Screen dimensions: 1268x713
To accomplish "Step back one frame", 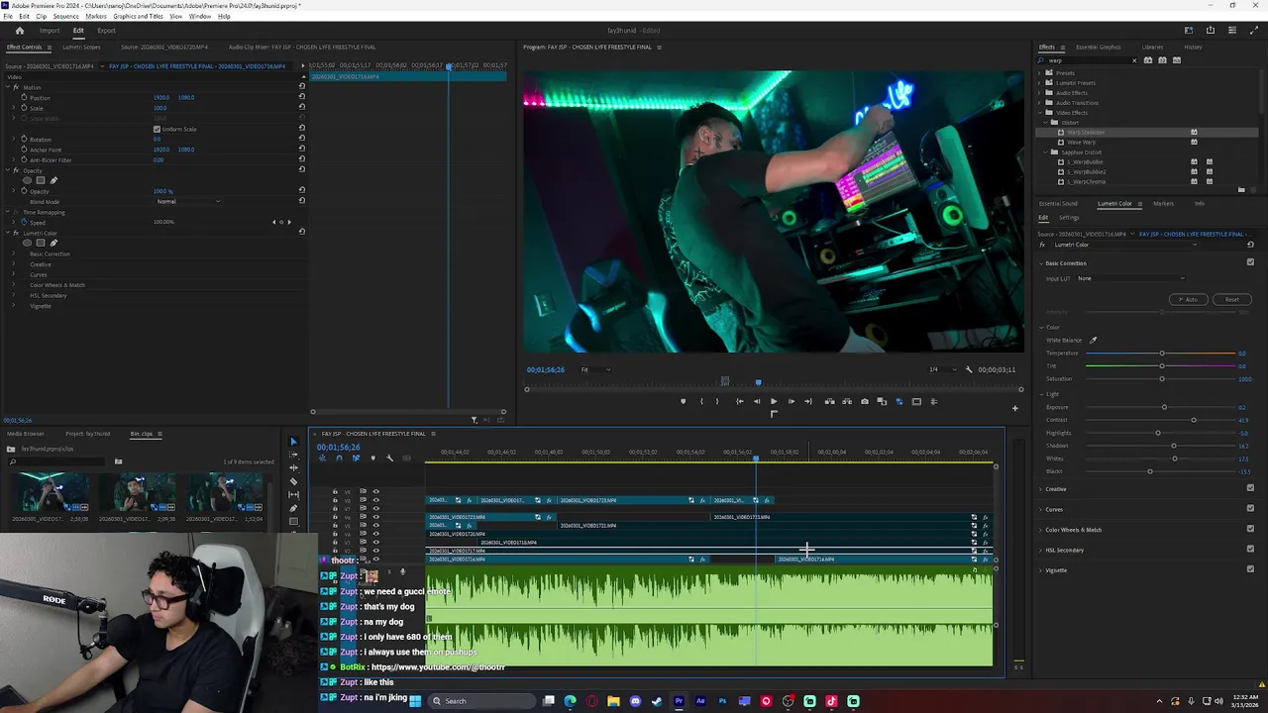I will tap(757, 401).
